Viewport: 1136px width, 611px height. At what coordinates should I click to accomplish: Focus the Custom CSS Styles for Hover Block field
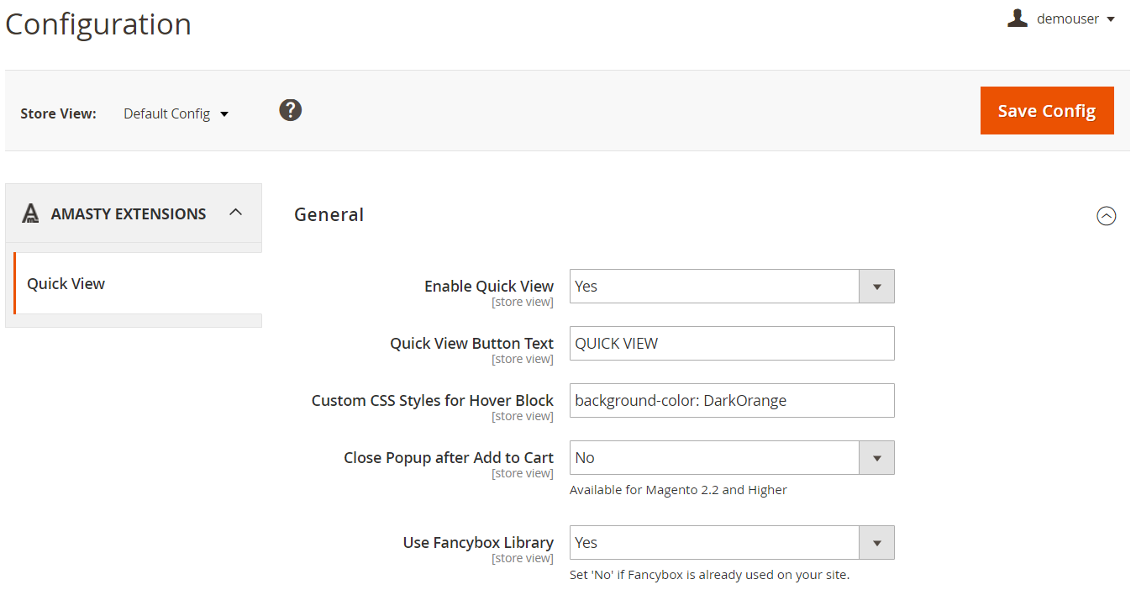(732, 400)
